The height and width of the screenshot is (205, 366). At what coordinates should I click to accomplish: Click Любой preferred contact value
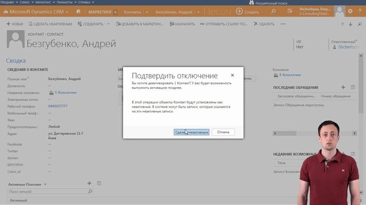[54, 126]
